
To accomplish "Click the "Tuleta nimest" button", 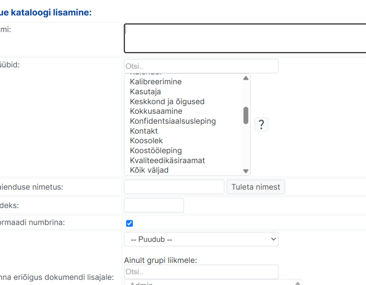I will [x=256, y=187].
